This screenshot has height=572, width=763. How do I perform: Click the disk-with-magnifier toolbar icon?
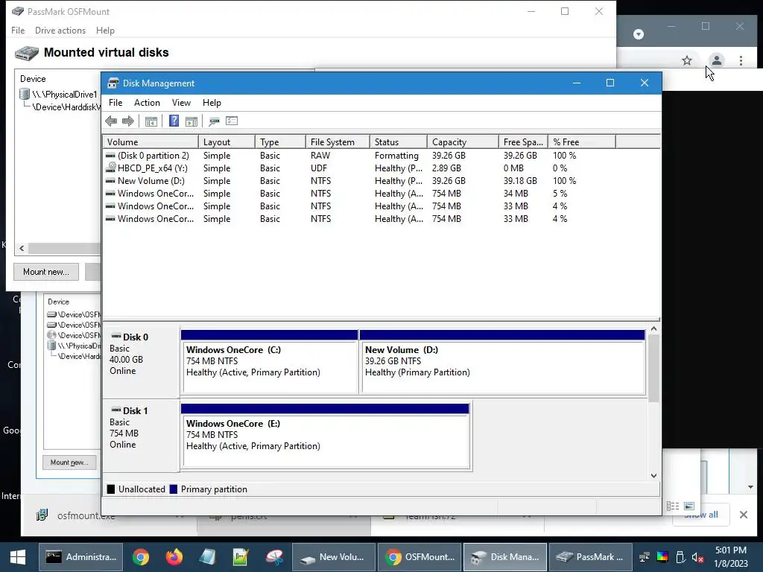pyautogui.click(x=214, y=121)
